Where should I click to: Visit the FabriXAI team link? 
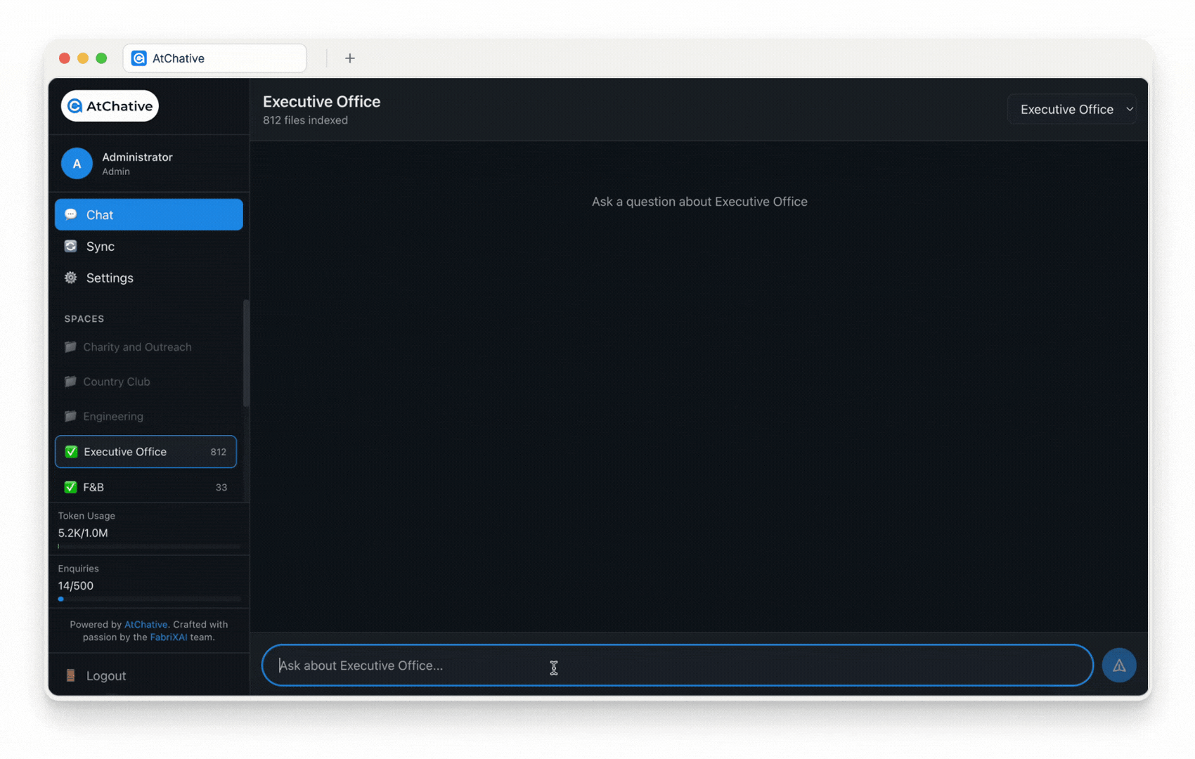coord(168,637)
